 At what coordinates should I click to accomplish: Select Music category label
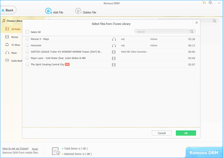14,53
